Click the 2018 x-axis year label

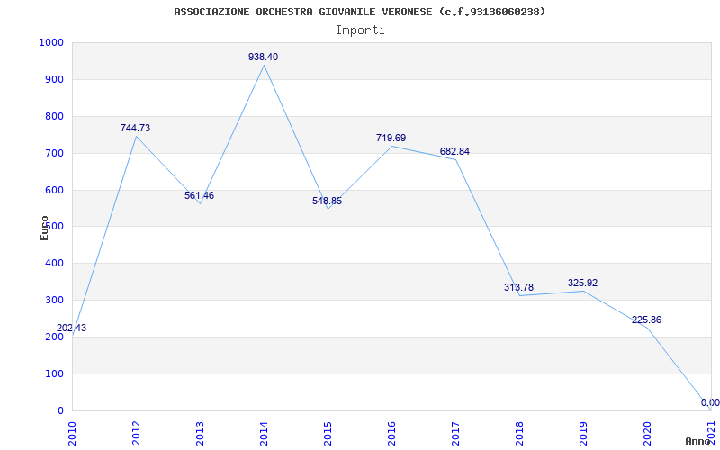point(519,434)
